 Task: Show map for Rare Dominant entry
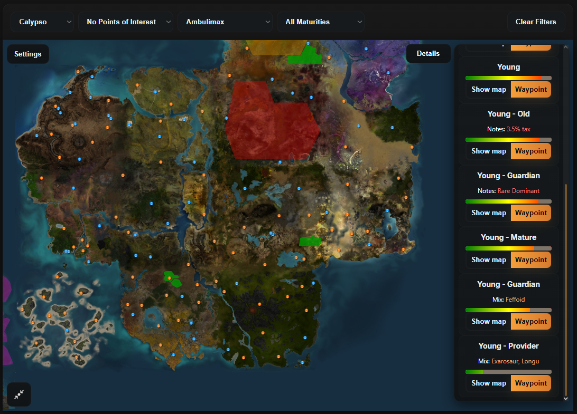pos(488,213)
